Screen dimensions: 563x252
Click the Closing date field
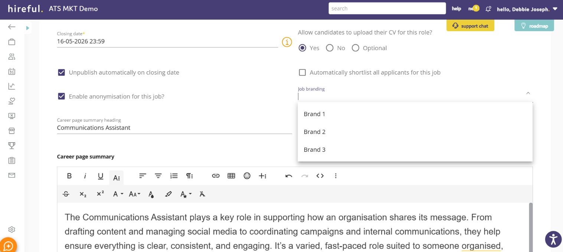167,42
